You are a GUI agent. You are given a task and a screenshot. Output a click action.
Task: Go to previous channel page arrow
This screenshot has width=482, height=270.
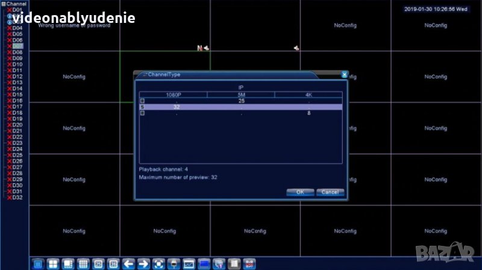point(128,263)
